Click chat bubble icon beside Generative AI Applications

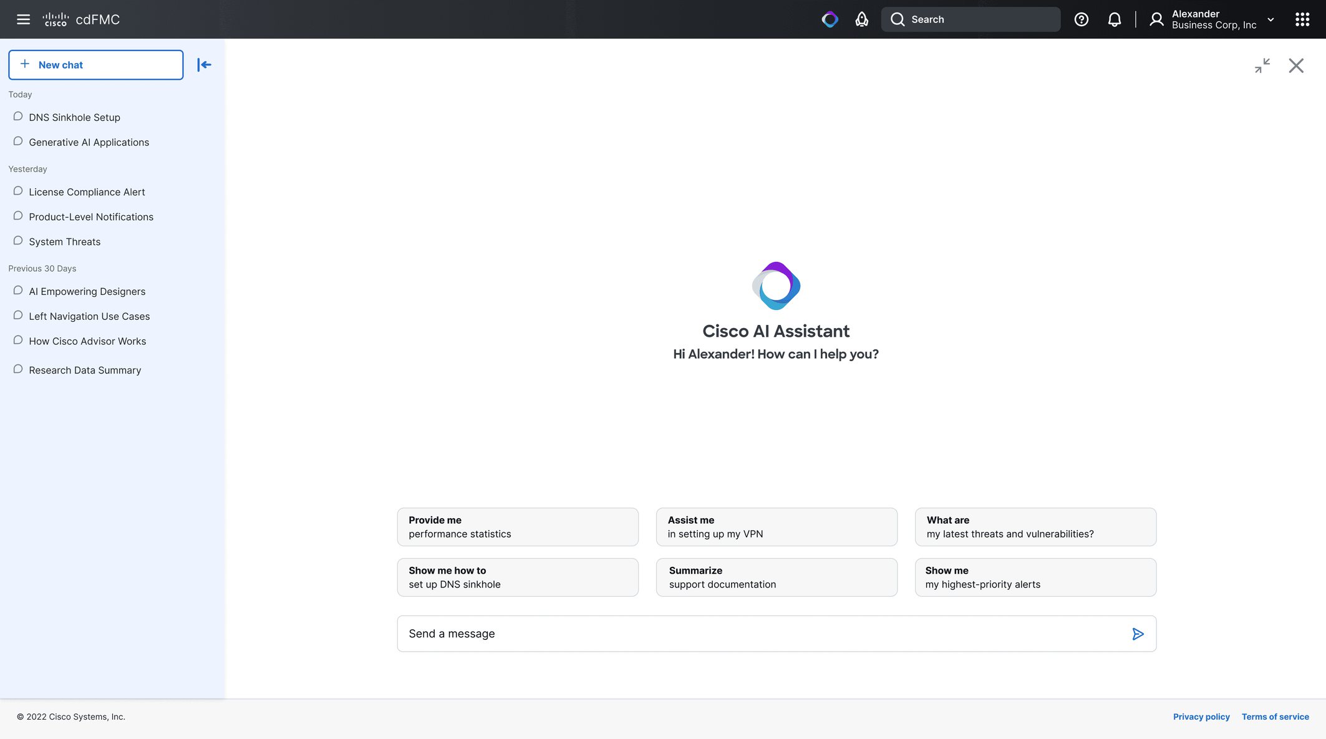18,142
